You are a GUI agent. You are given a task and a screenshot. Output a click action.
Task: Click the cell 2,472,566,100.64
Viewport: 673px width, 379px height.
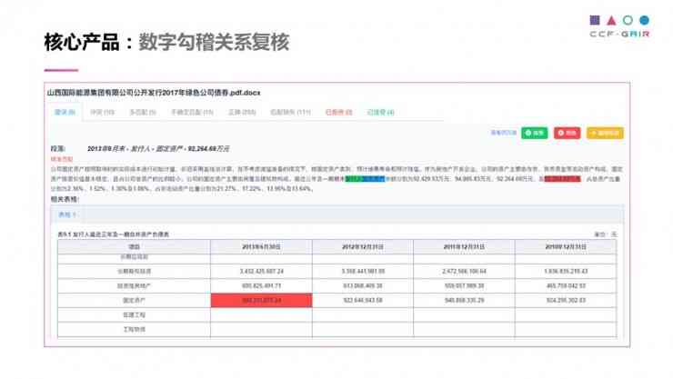pyautogui.click(x=464, y=272)
